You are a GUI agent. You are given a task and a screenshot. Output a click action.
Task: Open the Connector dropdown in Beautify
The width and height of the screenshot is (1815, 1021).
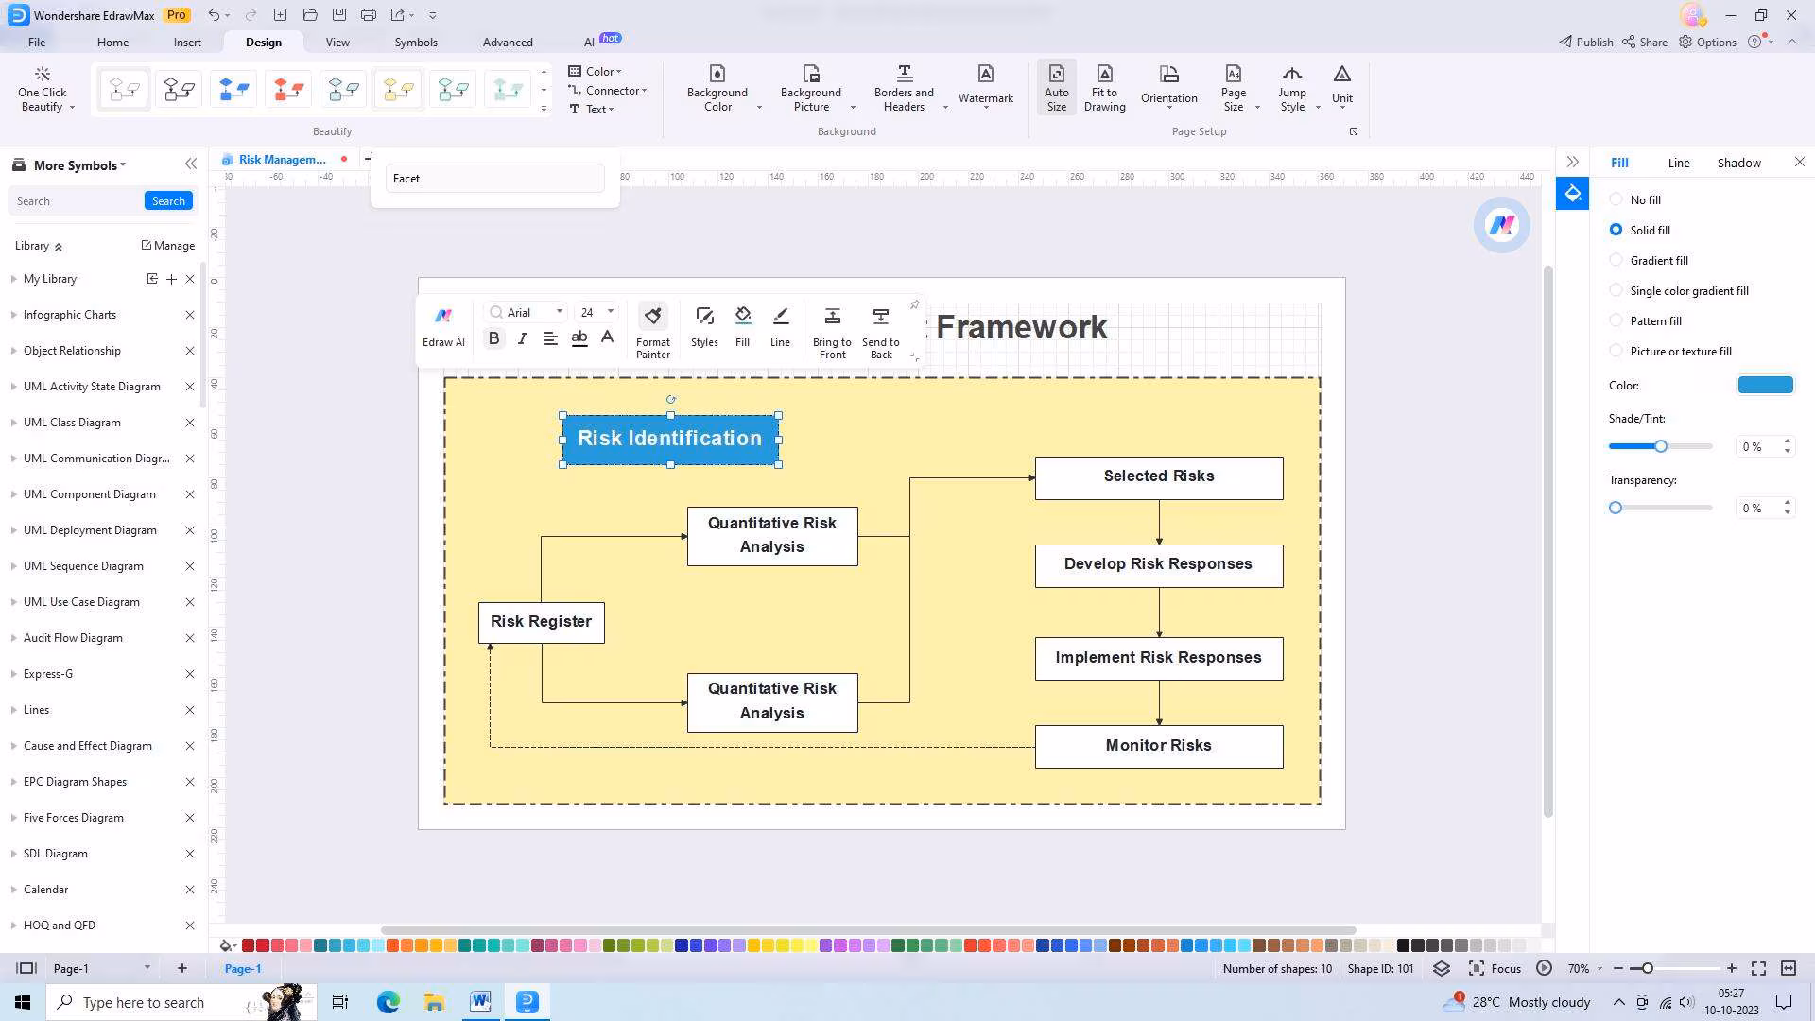[611, 91]
